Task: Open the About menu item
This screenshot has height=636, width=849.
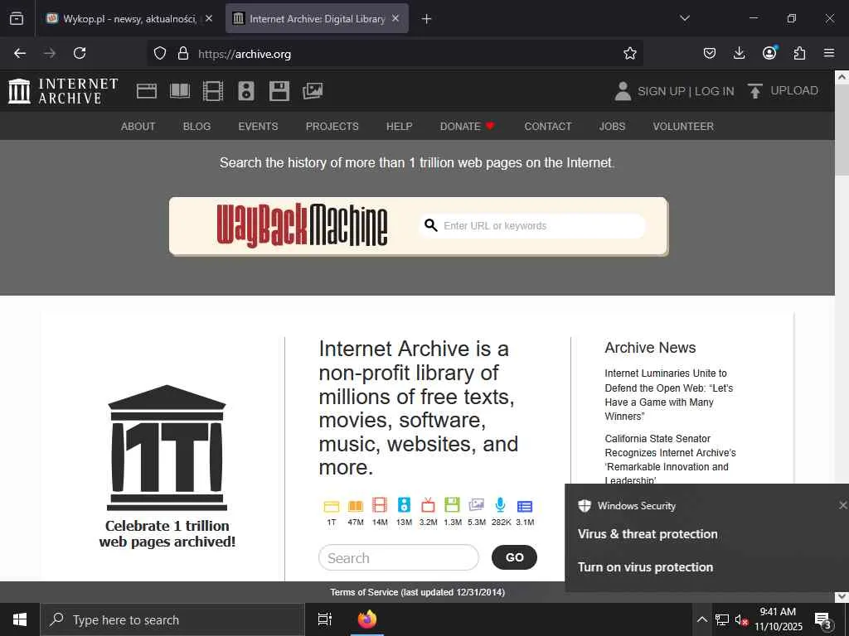Action: pos(138,126)
